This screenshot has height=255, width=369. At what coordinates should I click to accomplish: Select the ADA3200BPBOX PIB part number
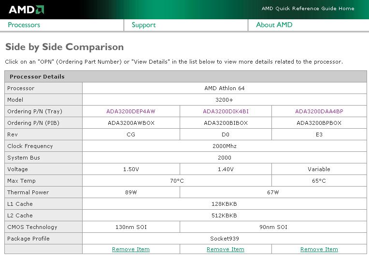pos(319,123)
